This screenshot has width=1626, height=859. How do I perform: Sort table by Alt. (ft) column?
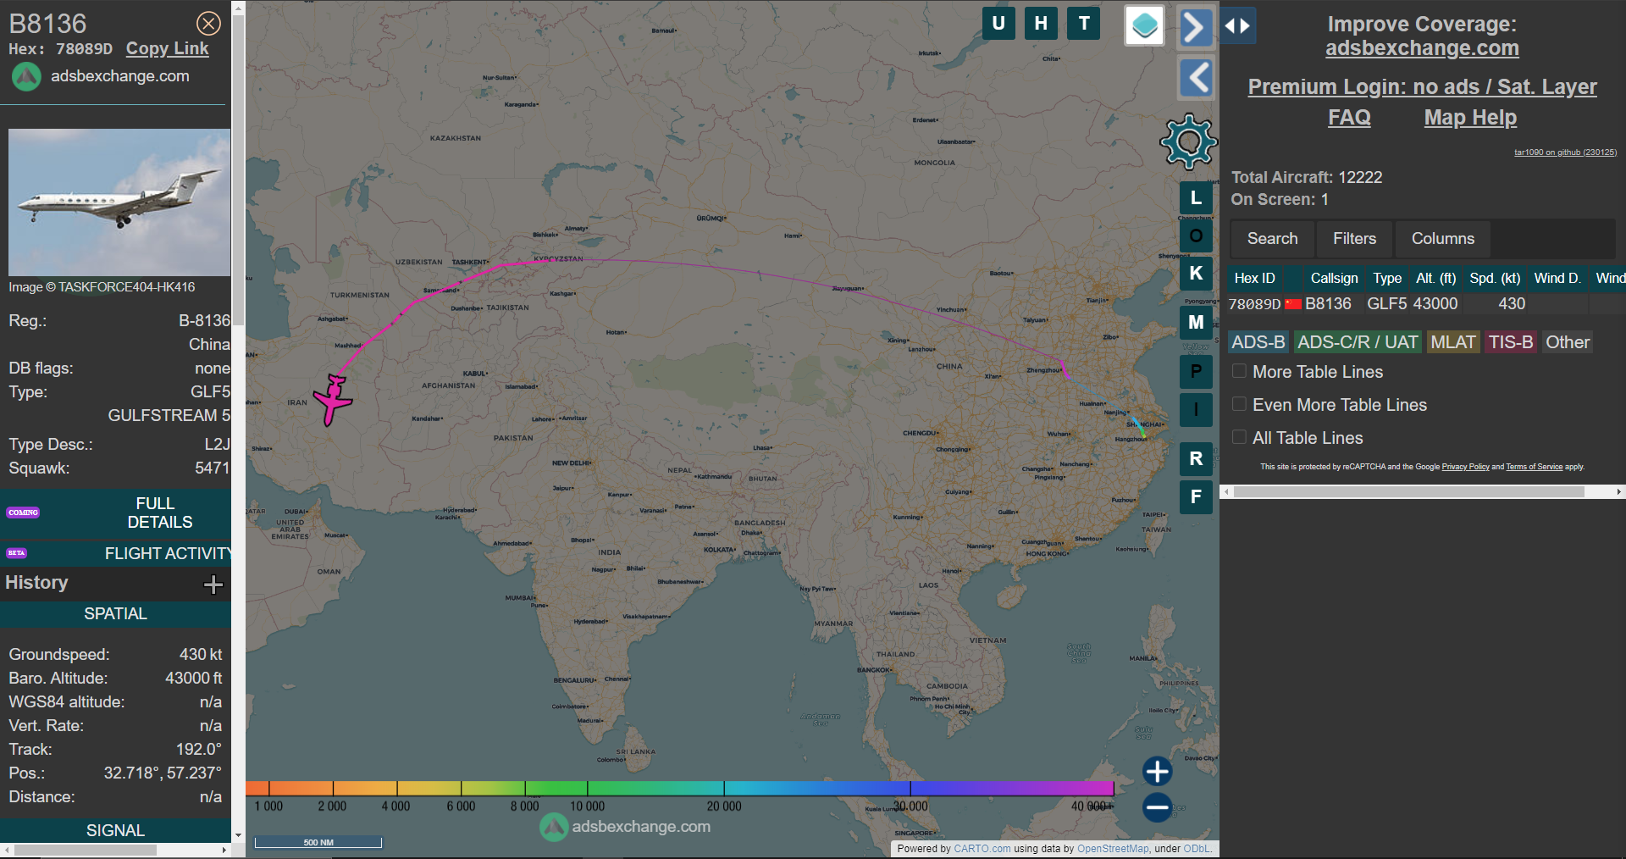(1435, 278)
